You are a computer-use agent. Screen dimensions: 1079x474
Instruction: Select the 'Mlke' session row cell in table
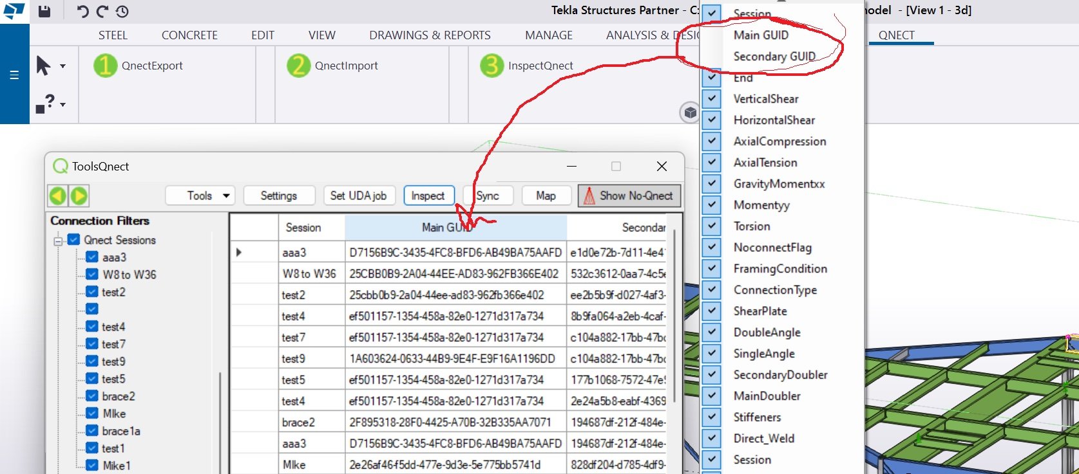[x=311, y=464]
